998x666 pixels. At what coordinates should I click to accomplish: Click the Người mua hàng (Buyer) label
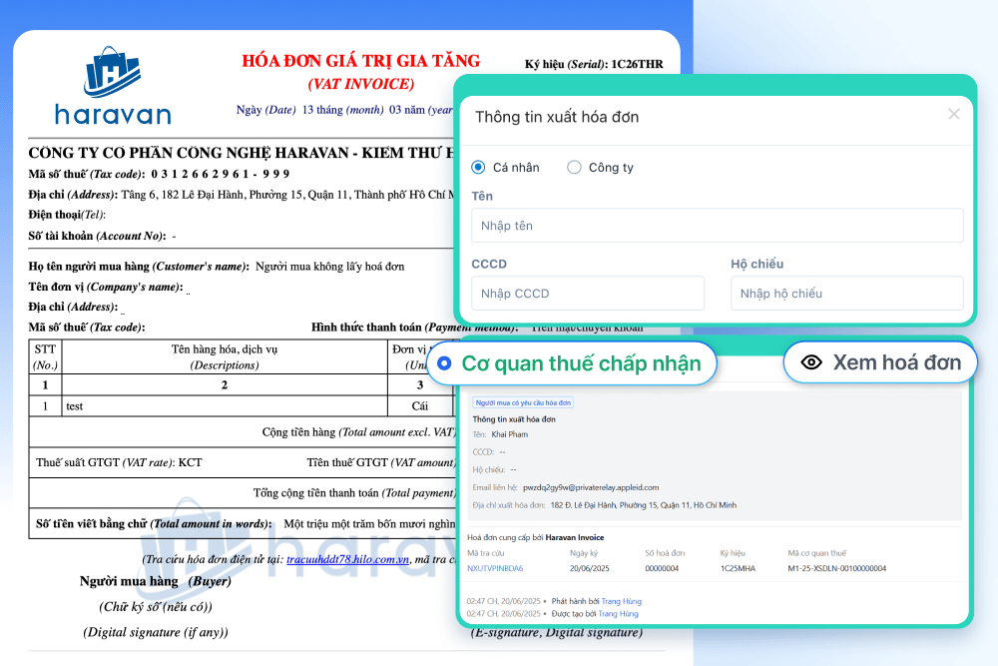click(156, 581)
